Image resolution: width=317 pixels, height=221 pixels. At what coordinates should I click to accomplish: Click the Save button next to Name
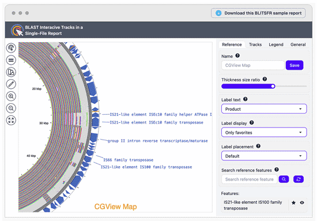pyautogui.click(x=295, y=65)
